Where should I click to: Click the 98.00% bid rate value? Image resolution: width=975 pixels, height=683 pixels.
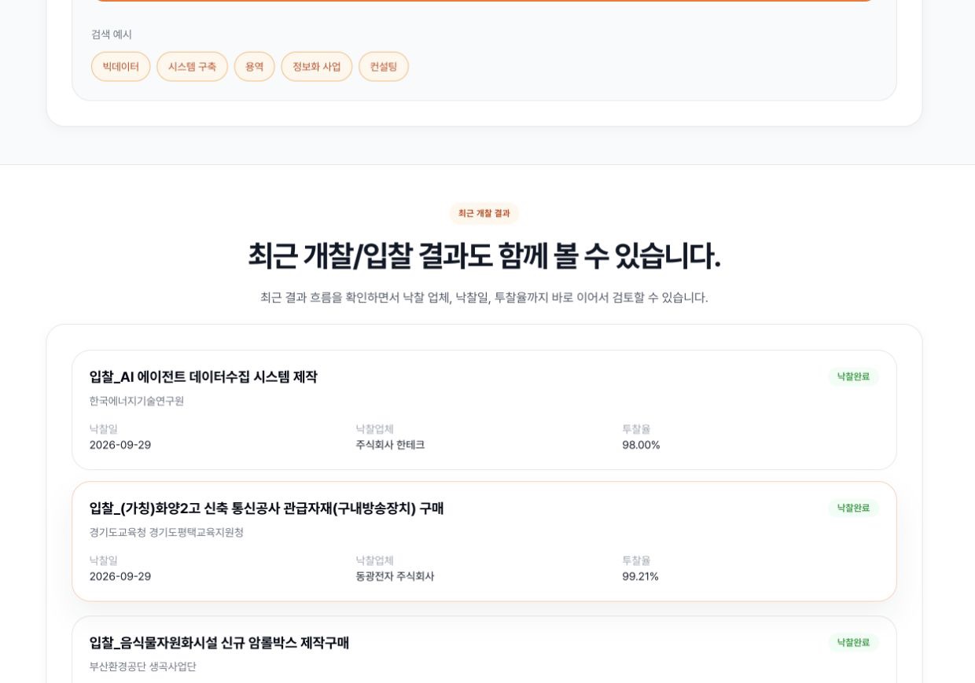[x=641, y=445]
